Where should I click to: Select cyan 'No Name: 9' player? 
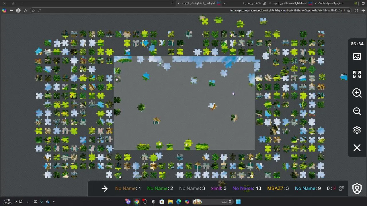[308, 189]
